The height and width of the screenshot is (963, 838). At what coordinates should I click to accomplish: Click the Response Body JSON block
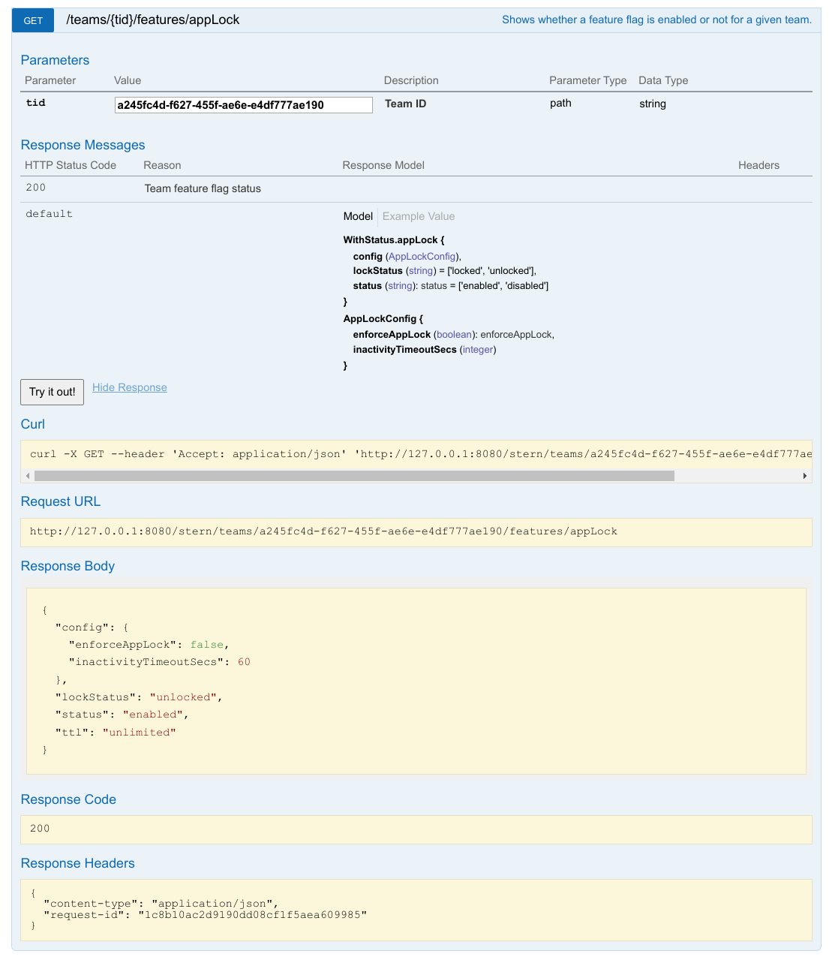[x=416, y=681]
